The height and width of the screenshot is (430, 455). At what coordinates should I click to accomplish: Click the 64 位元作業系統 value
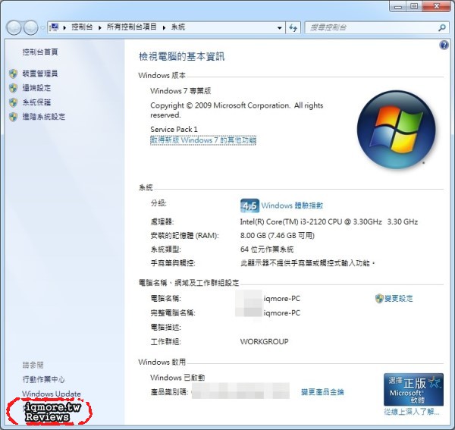[267, 250]
